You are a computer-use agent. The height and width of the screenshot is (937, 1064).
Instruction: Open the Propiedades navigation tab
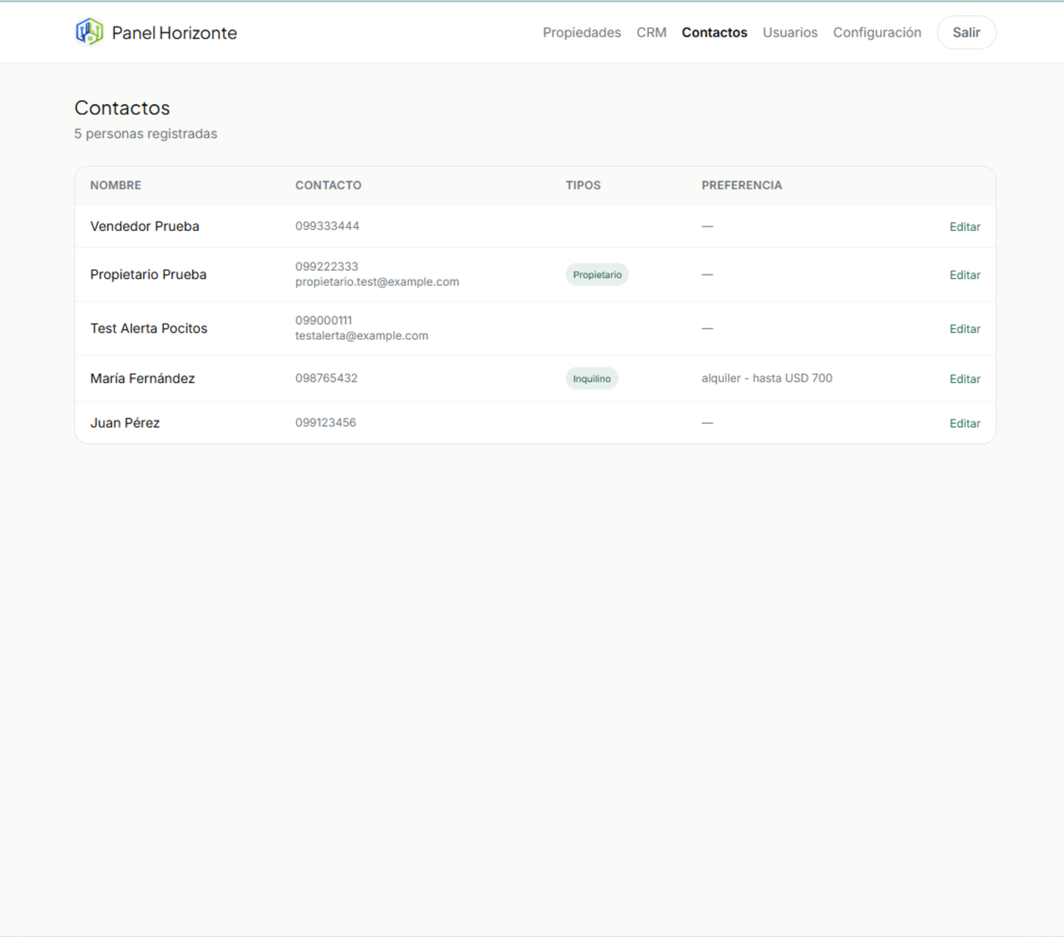(581, 33)
